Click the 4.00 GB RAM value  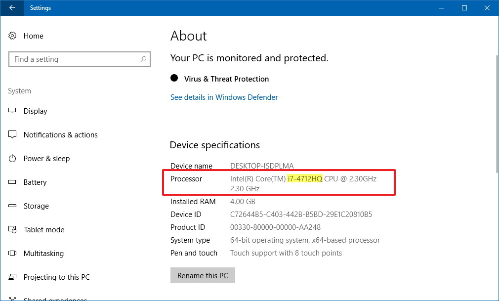[x=243, y=202]
